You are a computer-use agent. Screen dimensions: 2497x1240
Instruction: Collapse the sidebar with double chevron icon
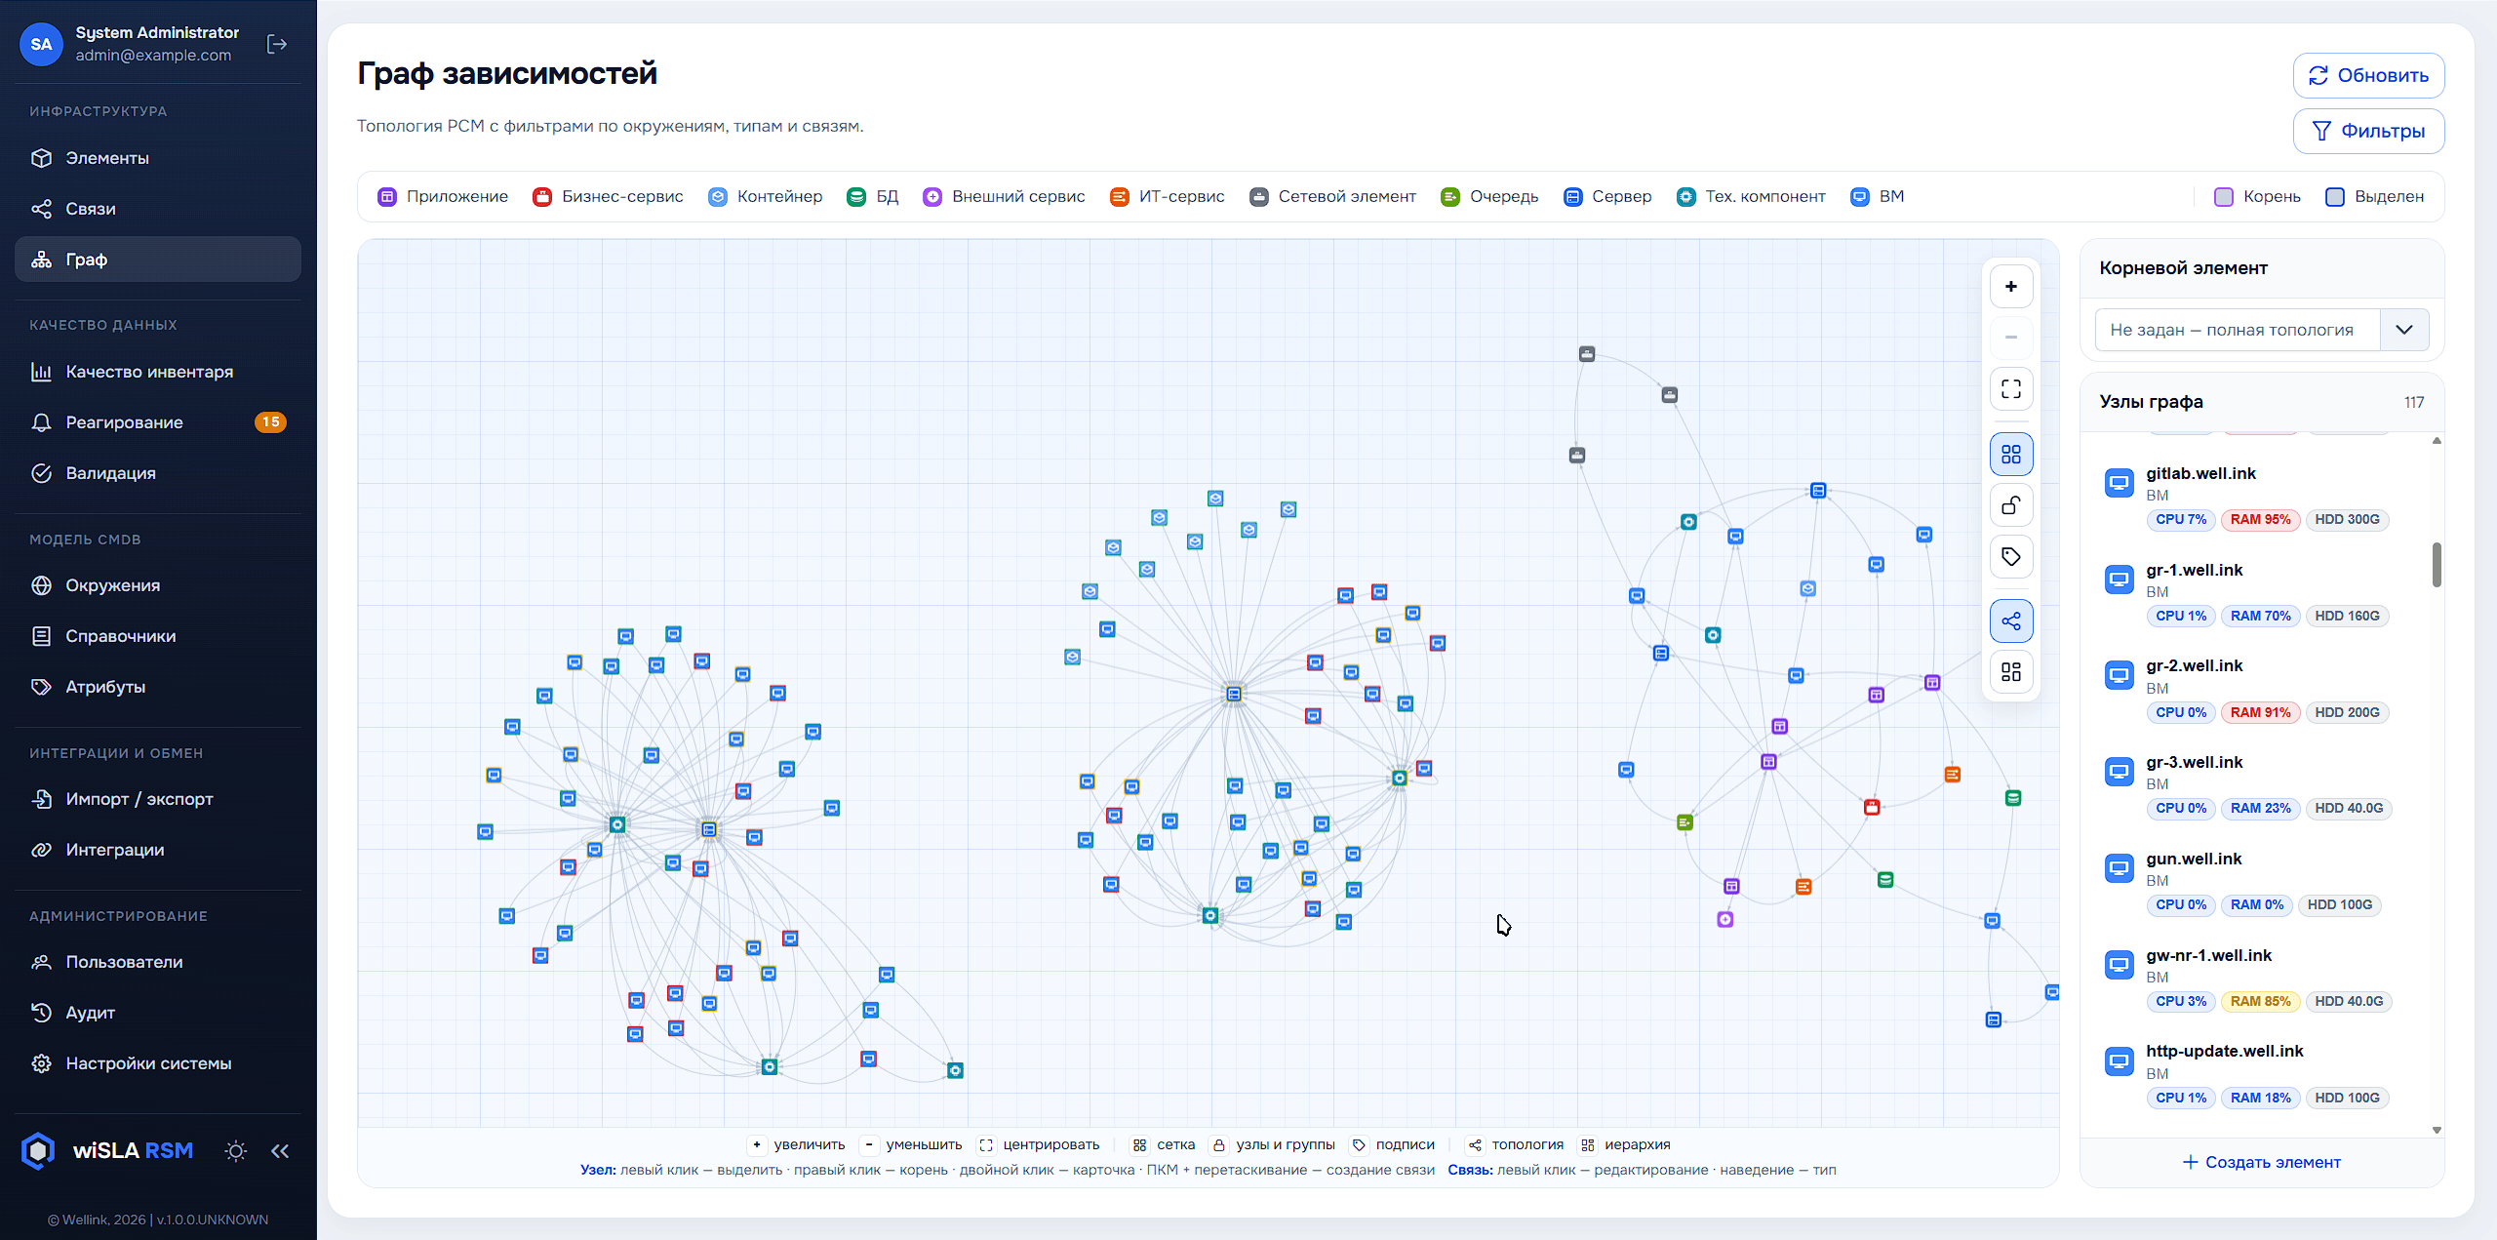pyautogui.click(x=280, y=1151)
